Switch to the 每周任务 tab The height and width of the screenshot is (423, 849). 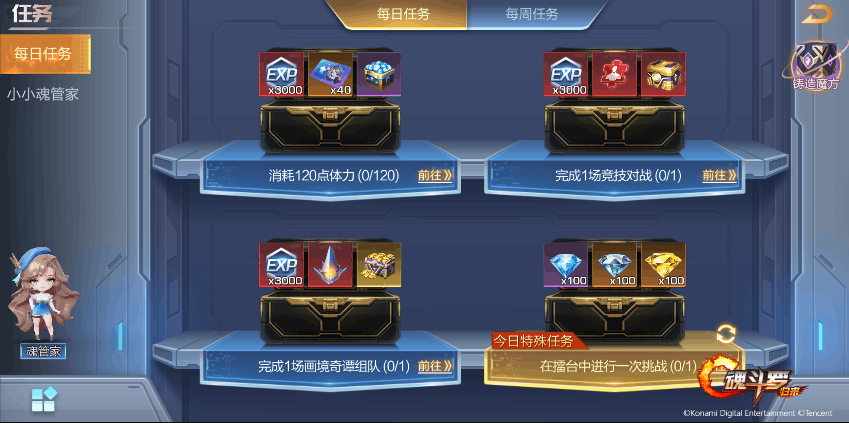(x=532, y=14)
